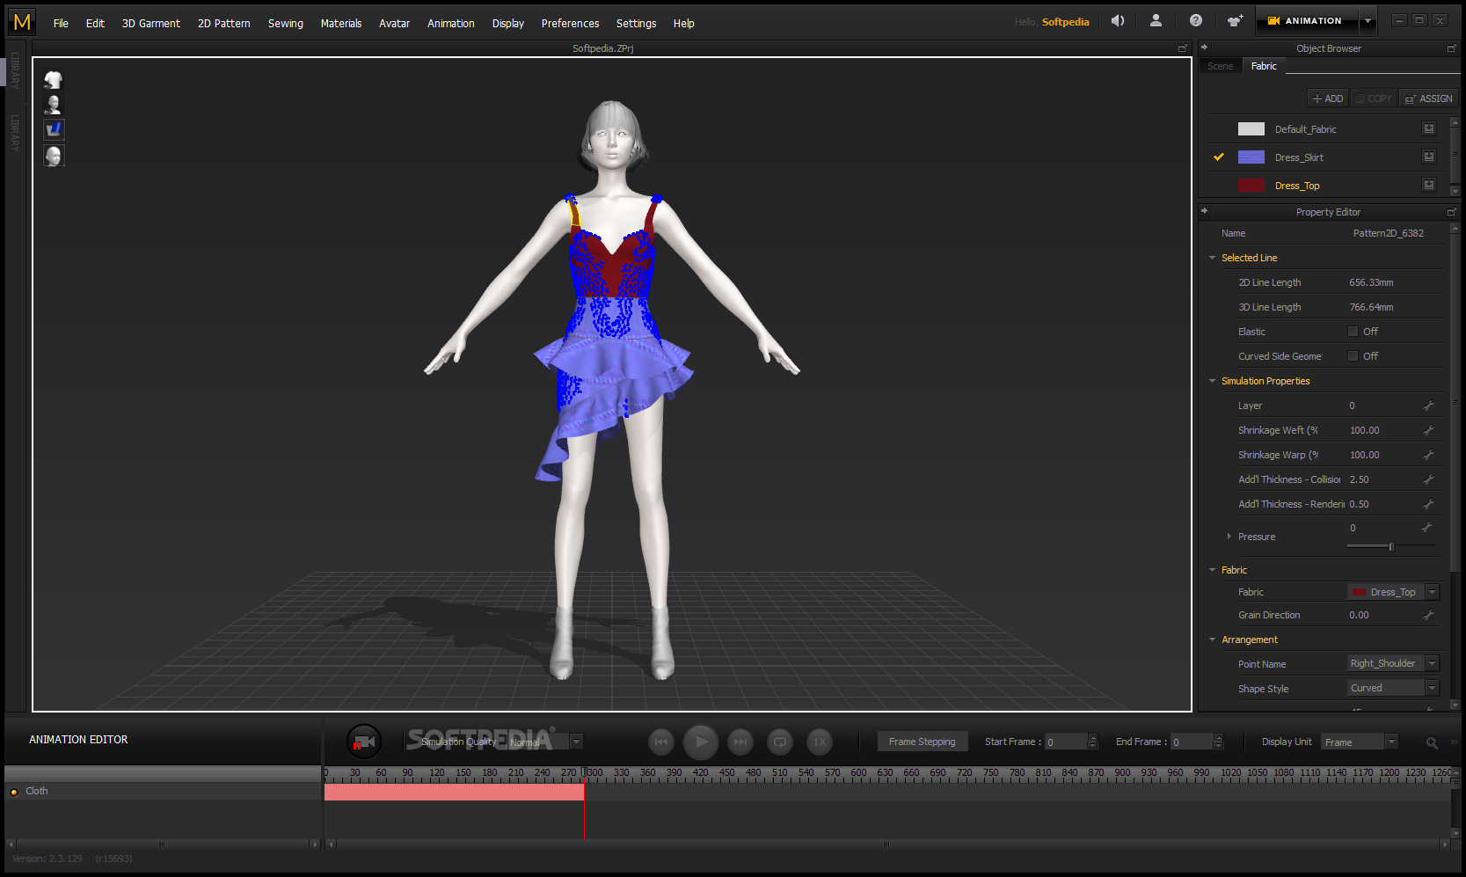The height and width of the screenshot is (877, 1466).
Task: Select the avatar display icon in the viewport
Action: click(x=54, y=105)
